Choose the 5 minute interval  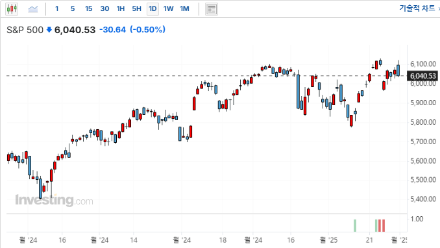click(73, 8)
